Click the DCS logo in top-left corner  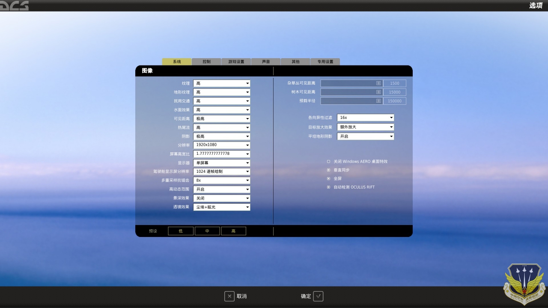pos(14,6)
